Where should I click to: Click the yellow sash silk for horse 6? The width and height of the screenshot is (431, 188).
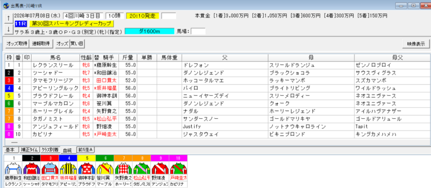click(x=105, y=168)
